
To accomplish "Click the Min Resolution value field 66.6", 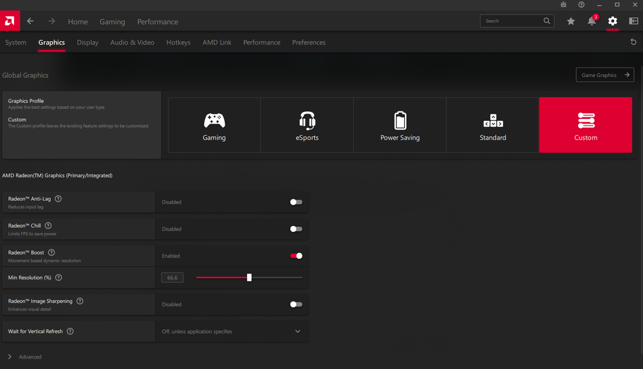I will click(x=172, y=278).
